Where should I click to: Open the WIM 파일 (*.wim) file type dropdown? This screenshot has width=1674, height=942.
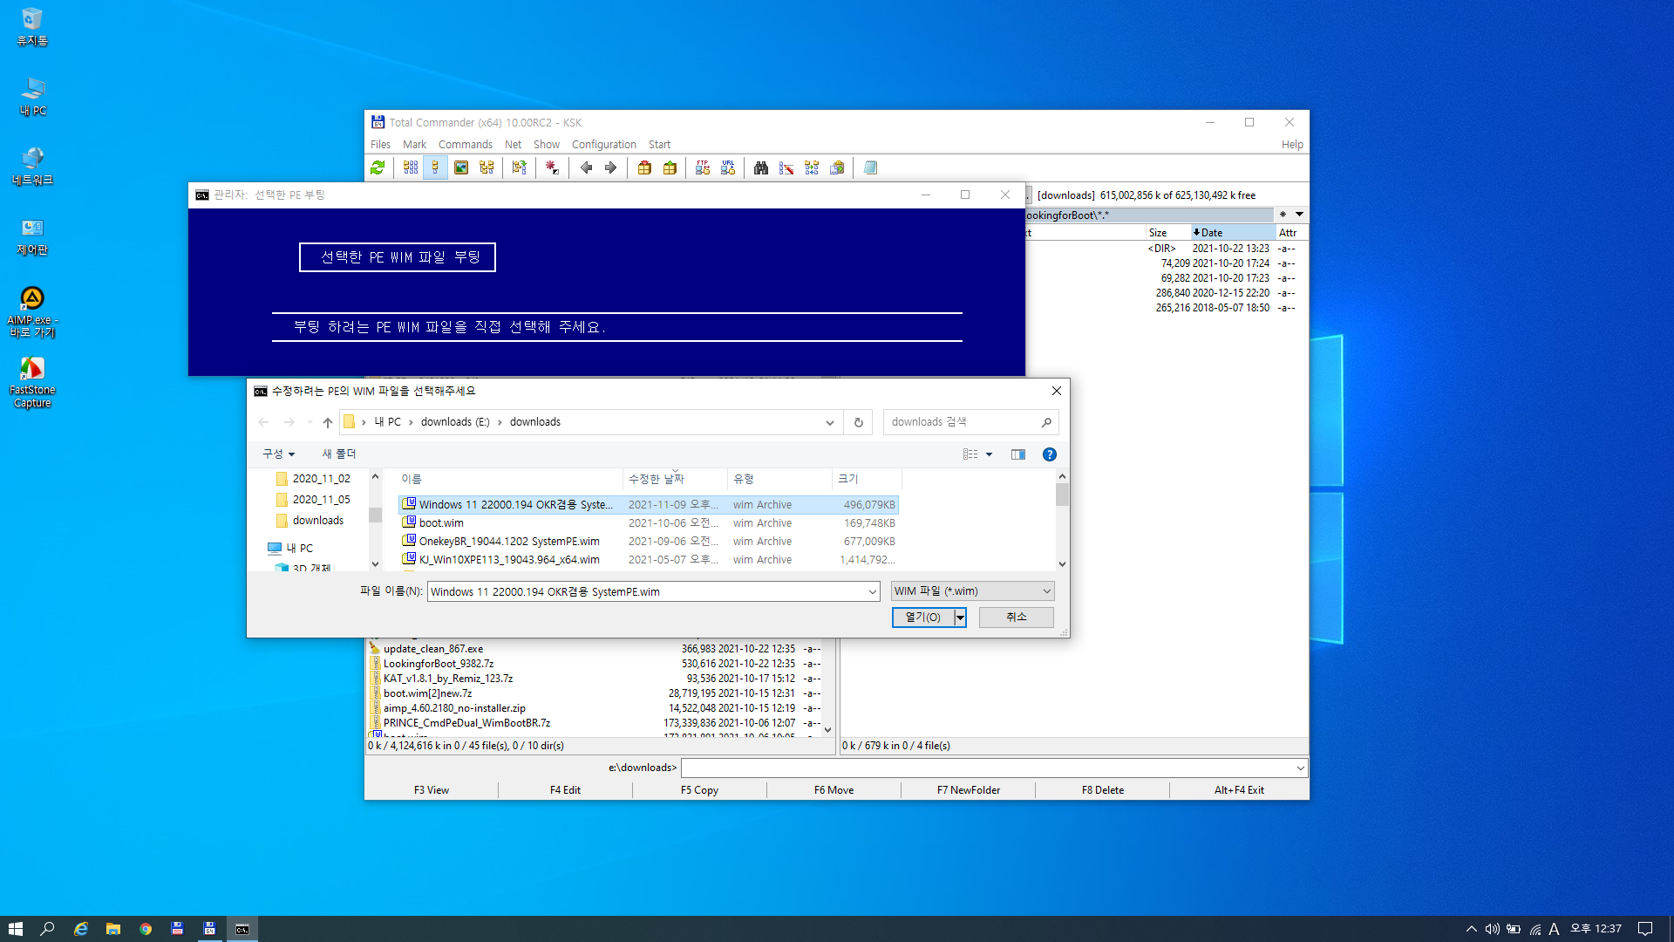(973, 591)
